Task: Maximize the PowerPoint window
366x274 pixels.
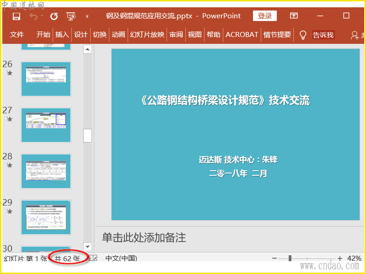Action: coord(346,16)
